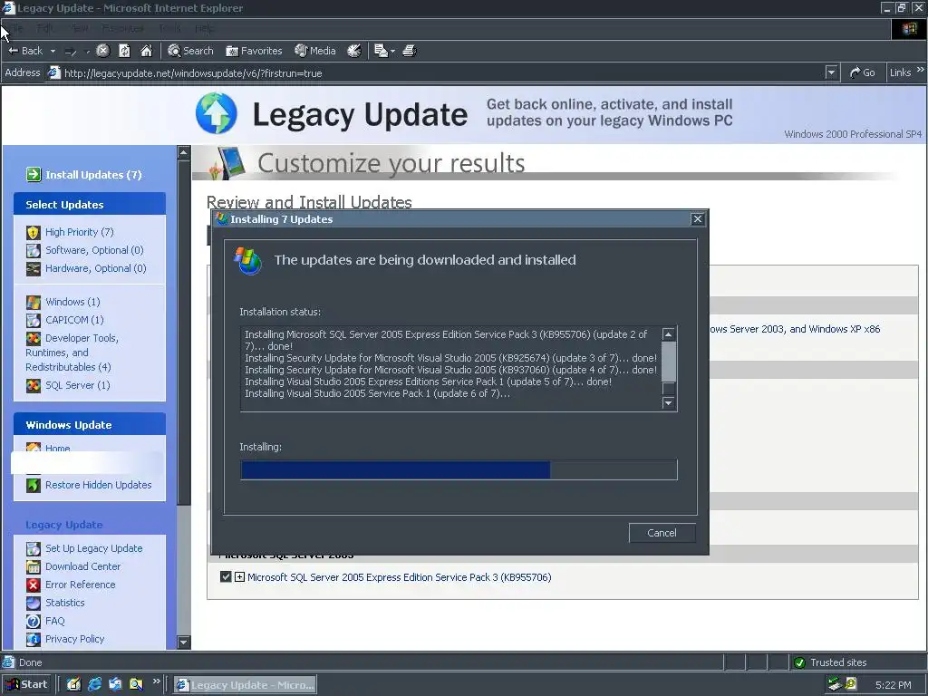Open the Edit menu
The image size is (928, 696).
[x=44, y=28]
